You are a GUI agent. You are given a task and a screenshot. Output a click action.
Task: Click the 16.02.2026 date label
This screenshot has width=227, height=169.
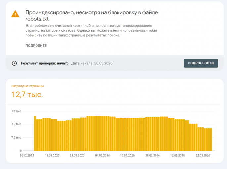127,155
